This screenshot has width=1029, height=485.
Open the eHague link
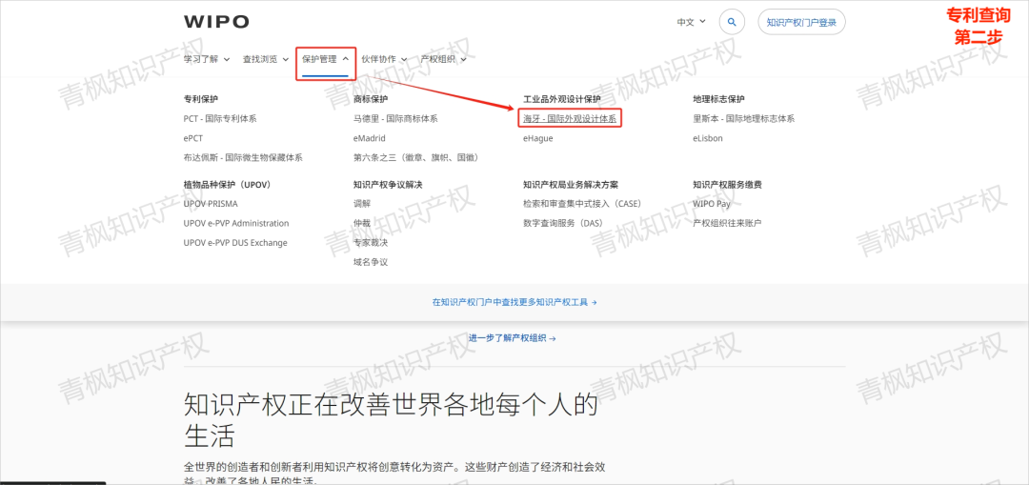coord(538,138)
